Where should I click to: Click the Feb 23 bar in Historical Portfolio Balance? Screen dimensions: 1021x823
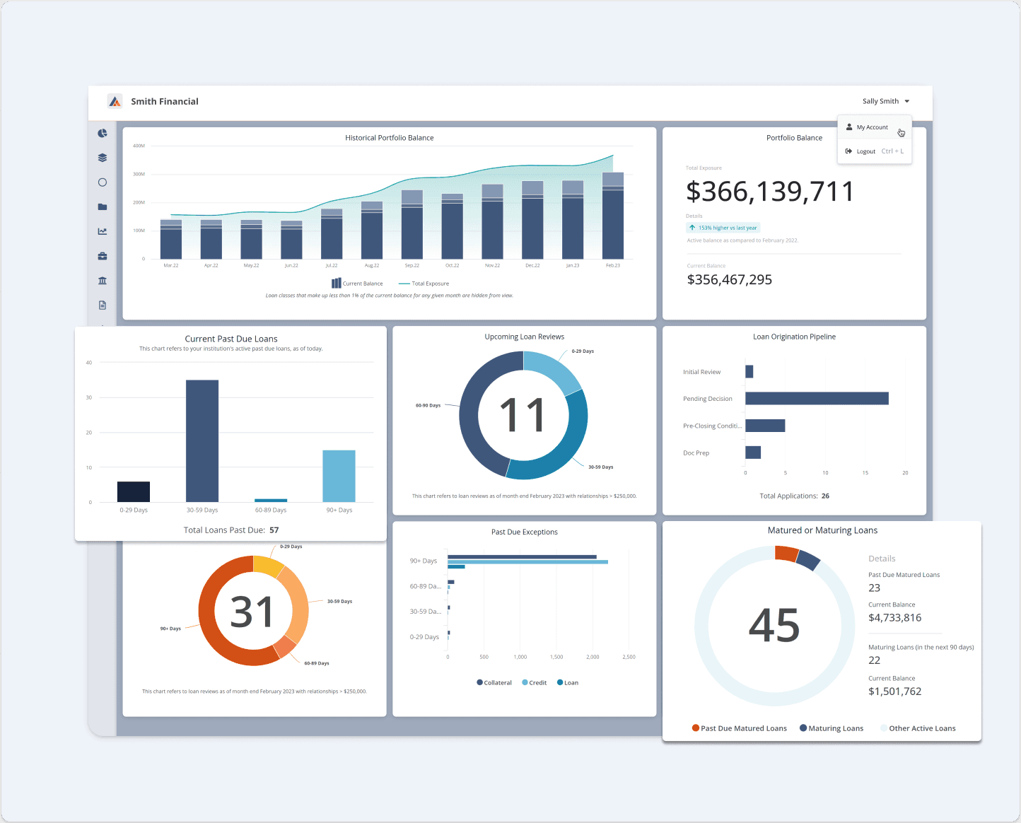[x=613, y=216]
